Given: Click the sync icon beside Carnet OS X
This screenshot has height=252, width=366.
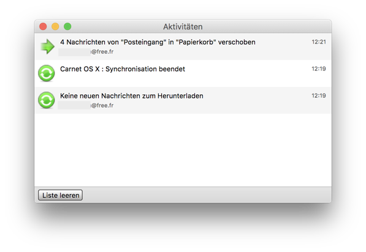Looking at the screenshot, I should (46, 73).
